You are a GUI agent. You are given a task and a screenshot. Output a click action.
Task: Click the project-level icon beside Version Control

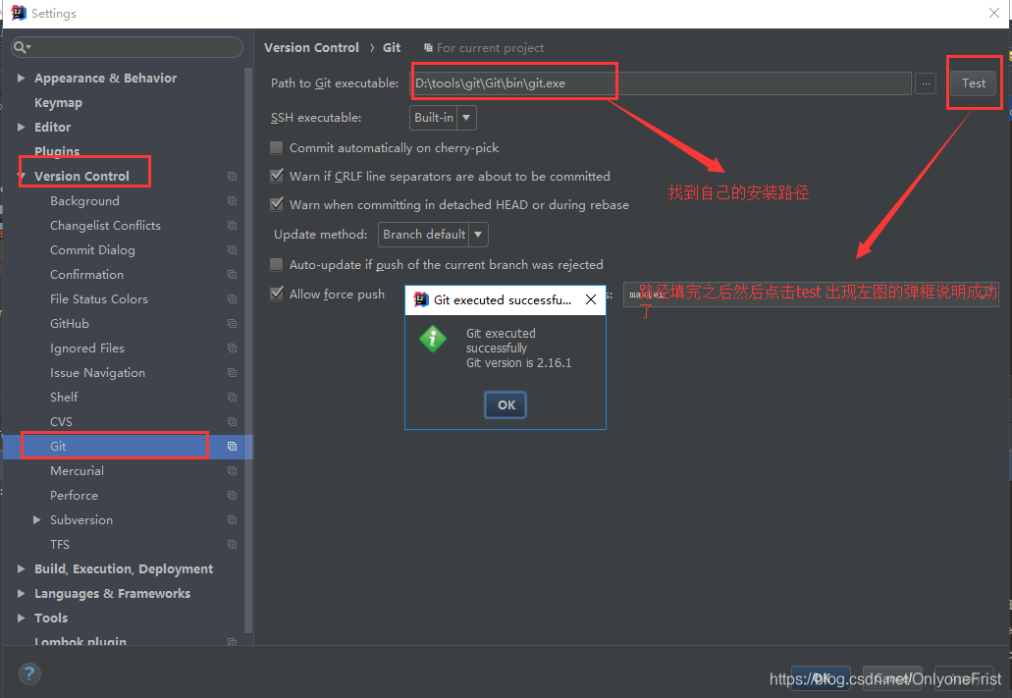point(233,177)
